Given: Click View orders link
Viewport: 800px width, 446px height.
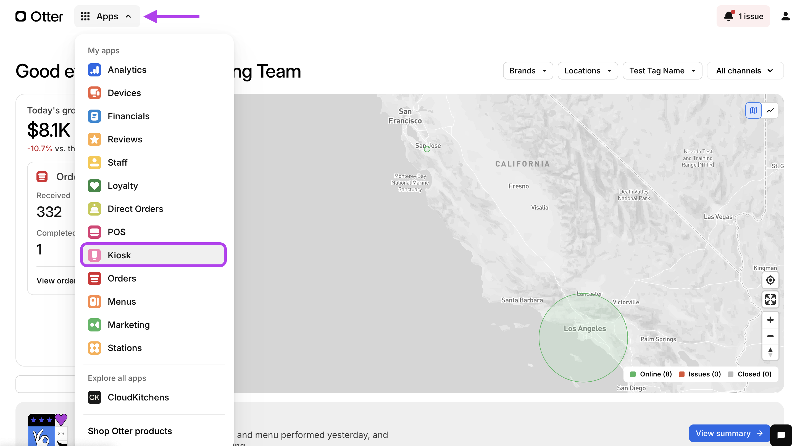Looking at the screenshot, I should click(x=56, y=281).
